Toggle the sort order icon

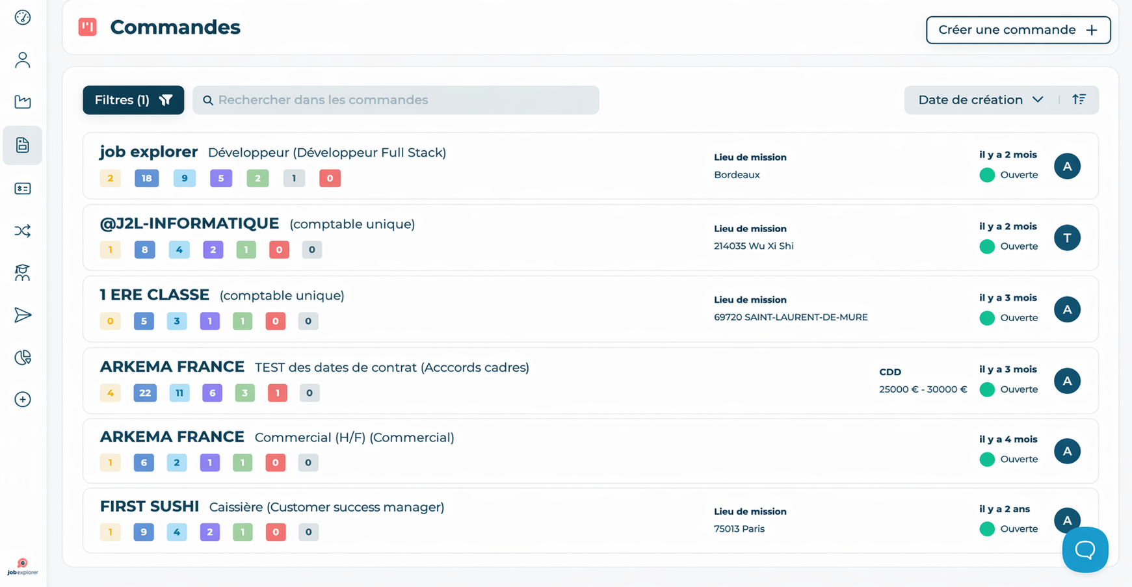tap(1079, 99)
